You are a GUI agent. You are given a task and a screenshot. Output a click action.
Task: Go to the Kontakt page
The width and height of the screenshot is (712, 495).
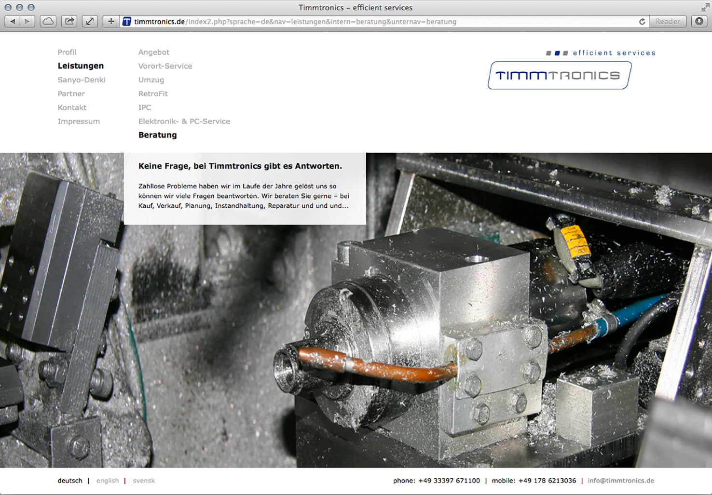pos(72,107)
